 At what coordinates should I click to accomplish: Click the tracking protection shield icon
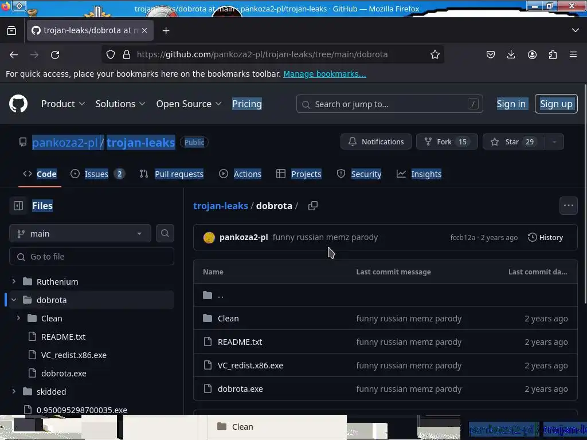pos(111,54)
